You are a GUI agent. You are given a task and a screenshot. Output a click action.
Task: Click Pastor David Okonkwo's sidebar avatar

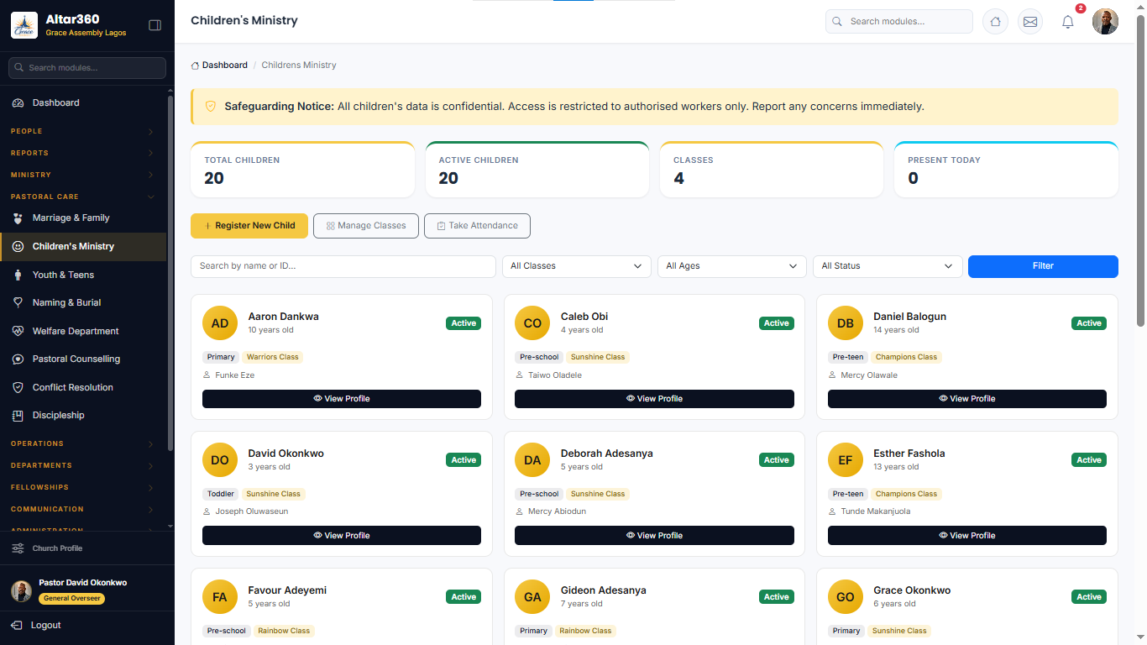pyautogui.click(x=21, y=591)
